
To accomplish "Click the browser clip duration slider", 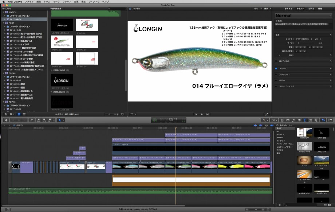I will [109, 114].
